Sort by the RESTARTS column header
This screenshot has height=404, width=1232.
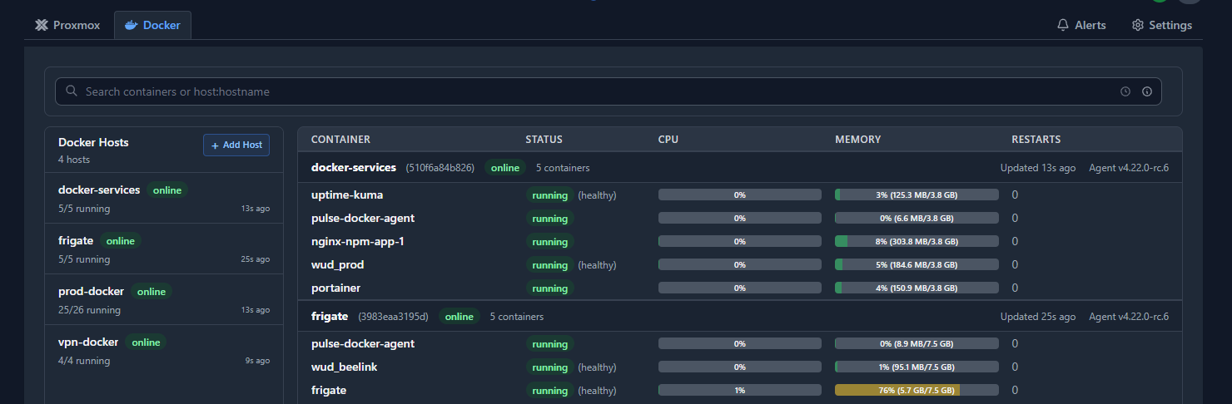click(x=1036, y=140)
